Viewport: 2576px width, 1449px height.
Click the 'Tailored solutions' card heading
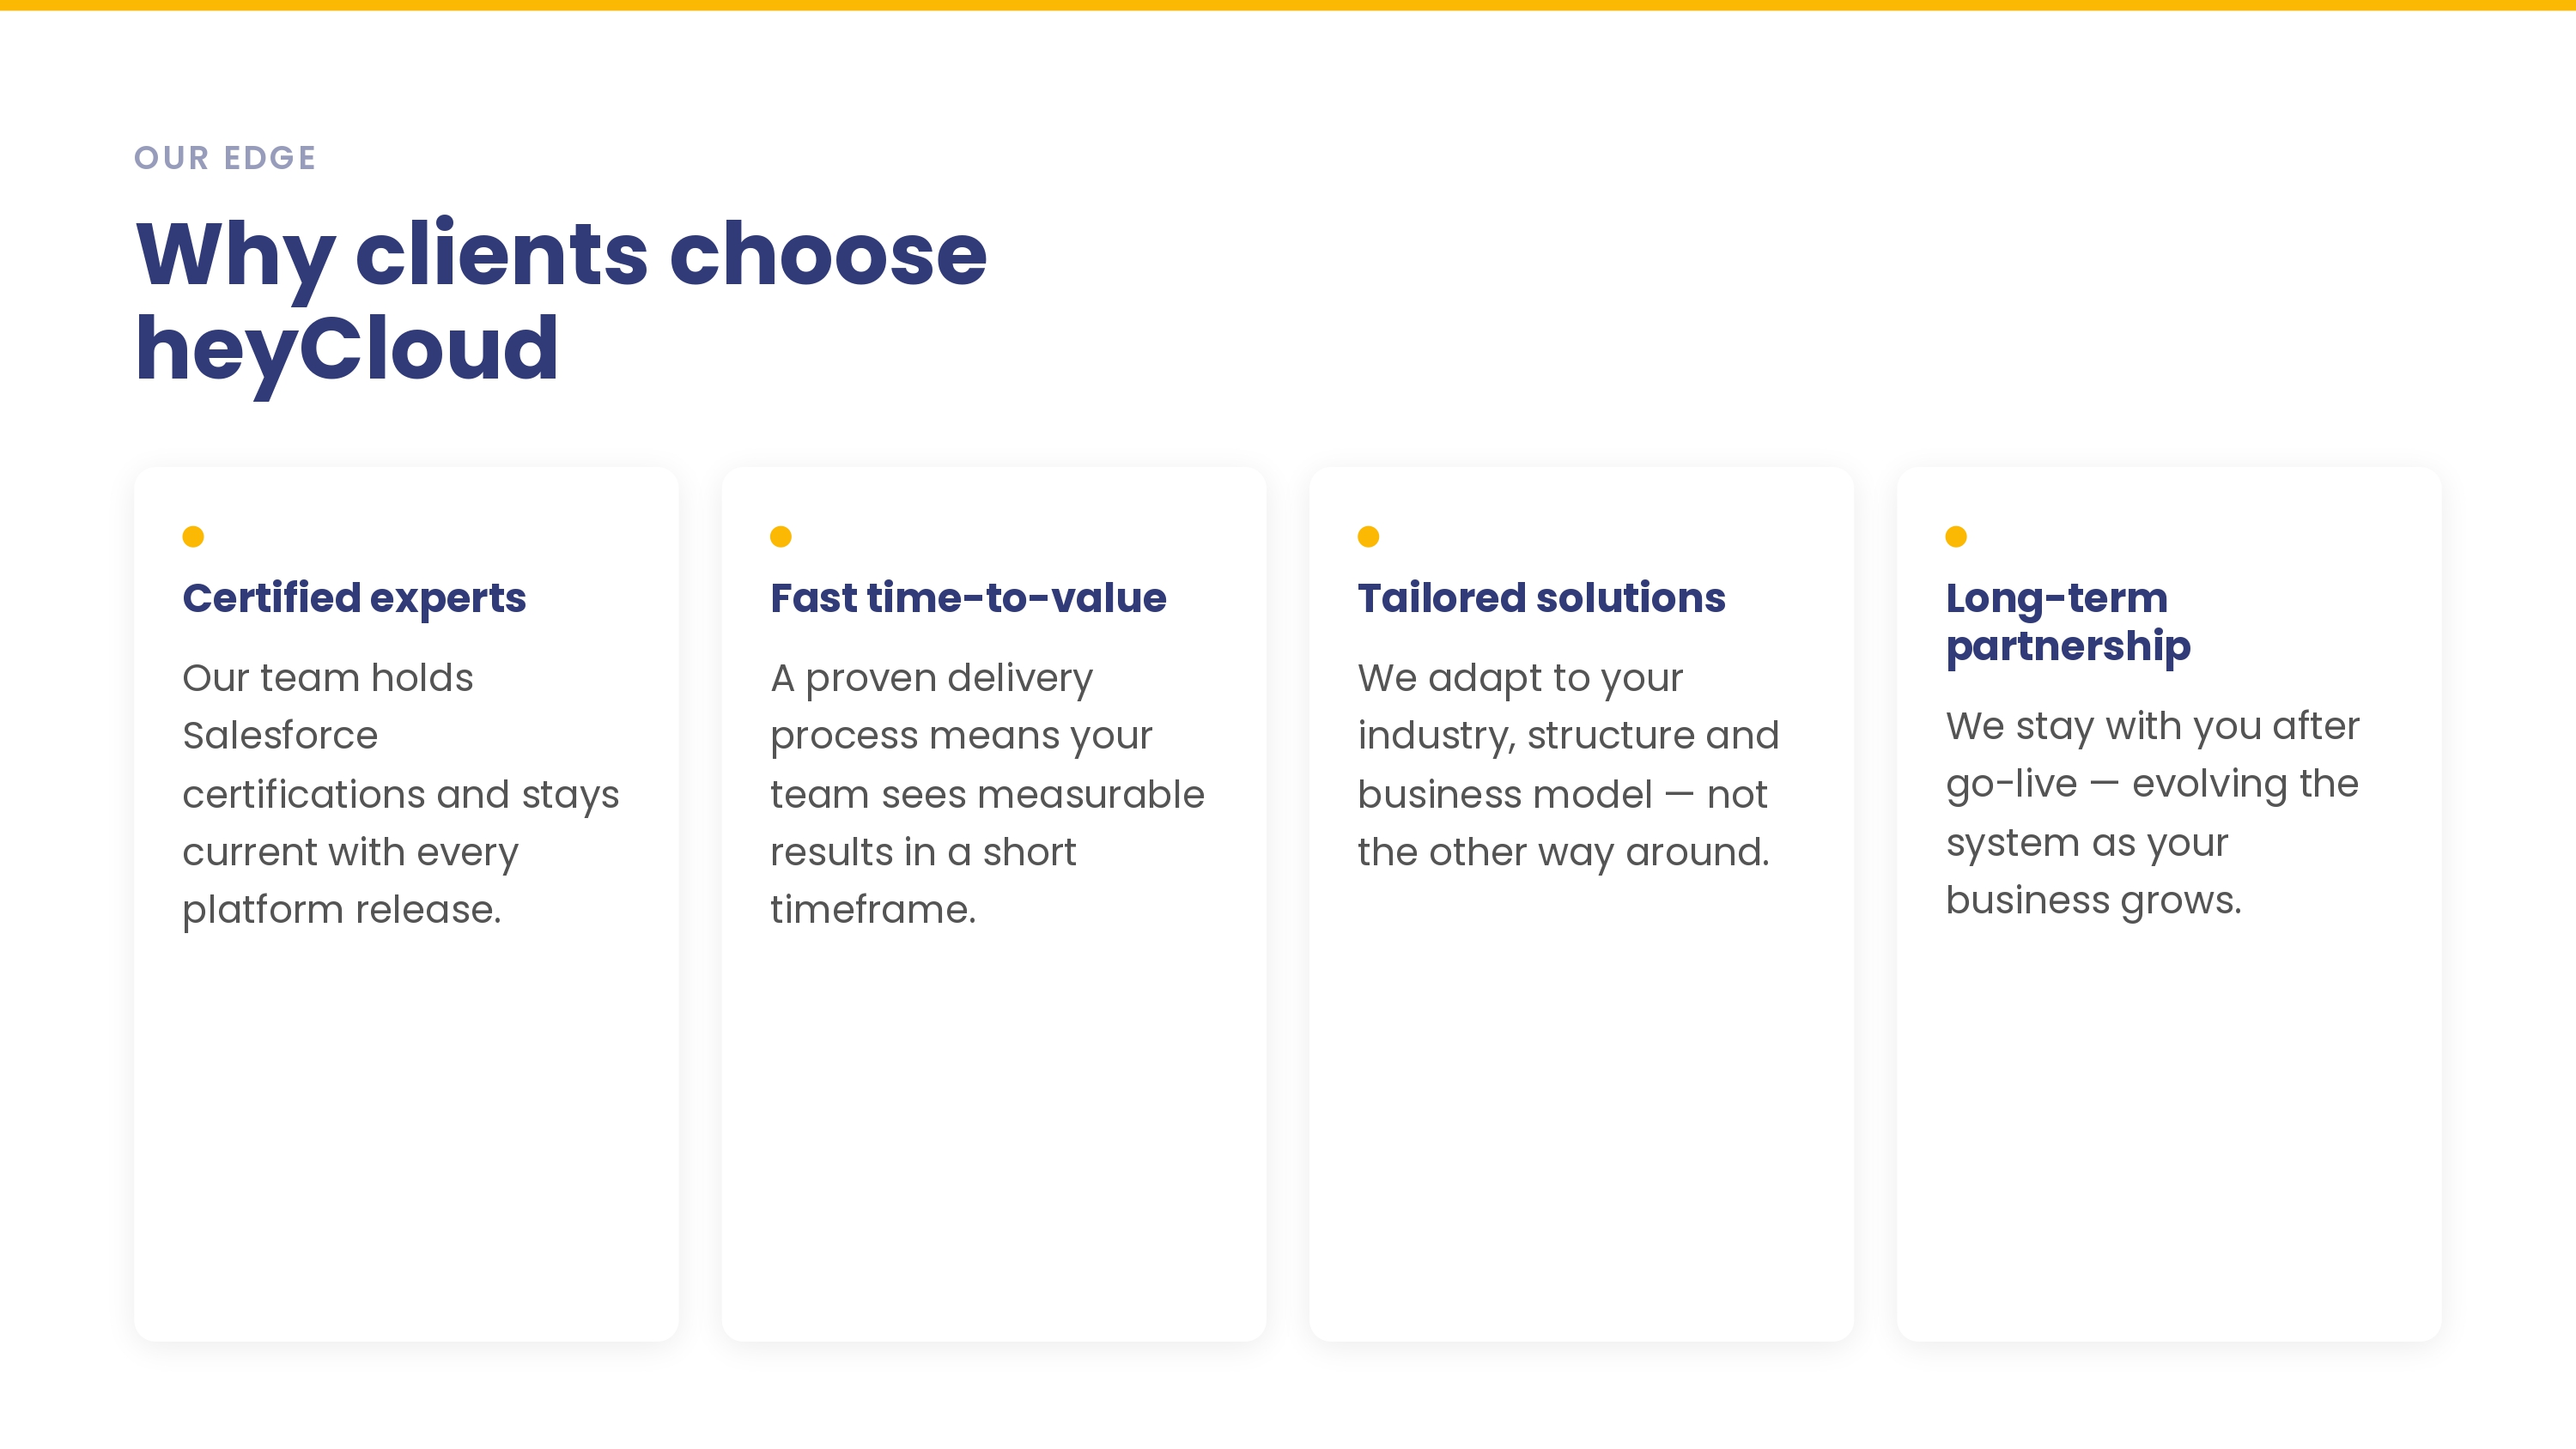tap(1541, 598)
